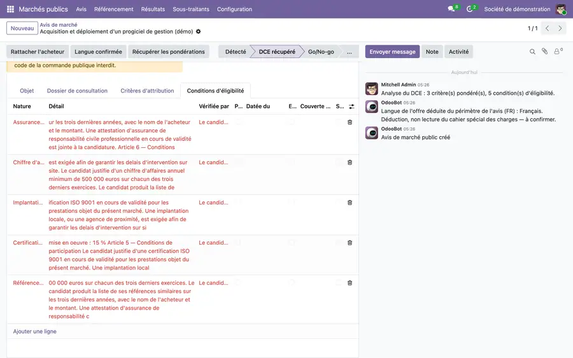Click Ajouter une ligne
This screenshot has height=358, width=573.
(x=35, y=331)
